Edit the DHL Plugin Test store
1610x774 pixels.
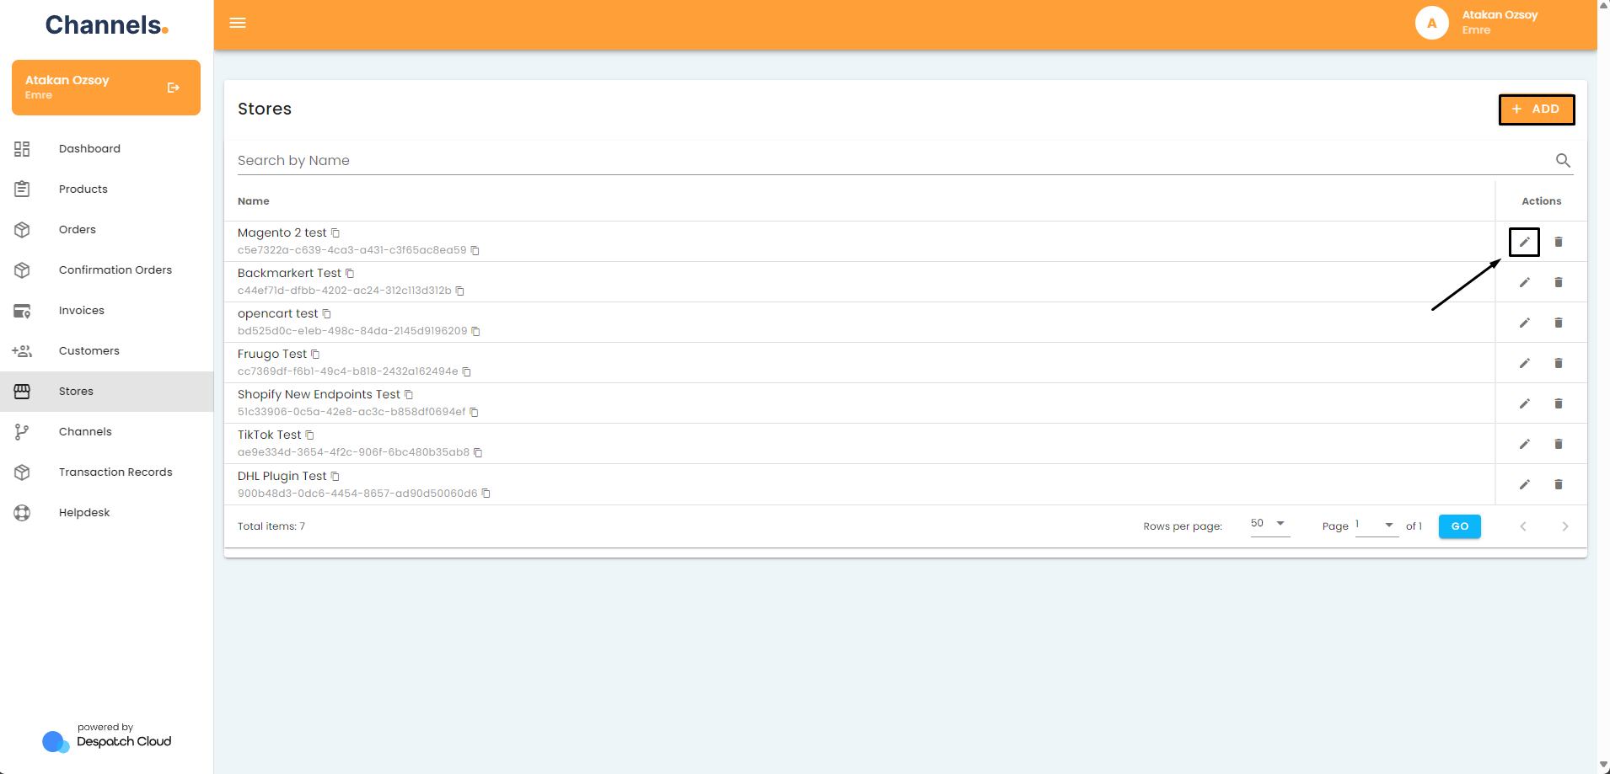pyautogui.click(x=1524, y=484)
